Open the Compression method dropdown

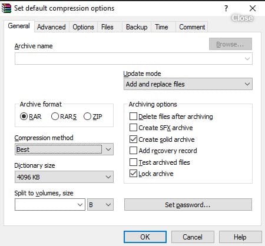(64, 149)
